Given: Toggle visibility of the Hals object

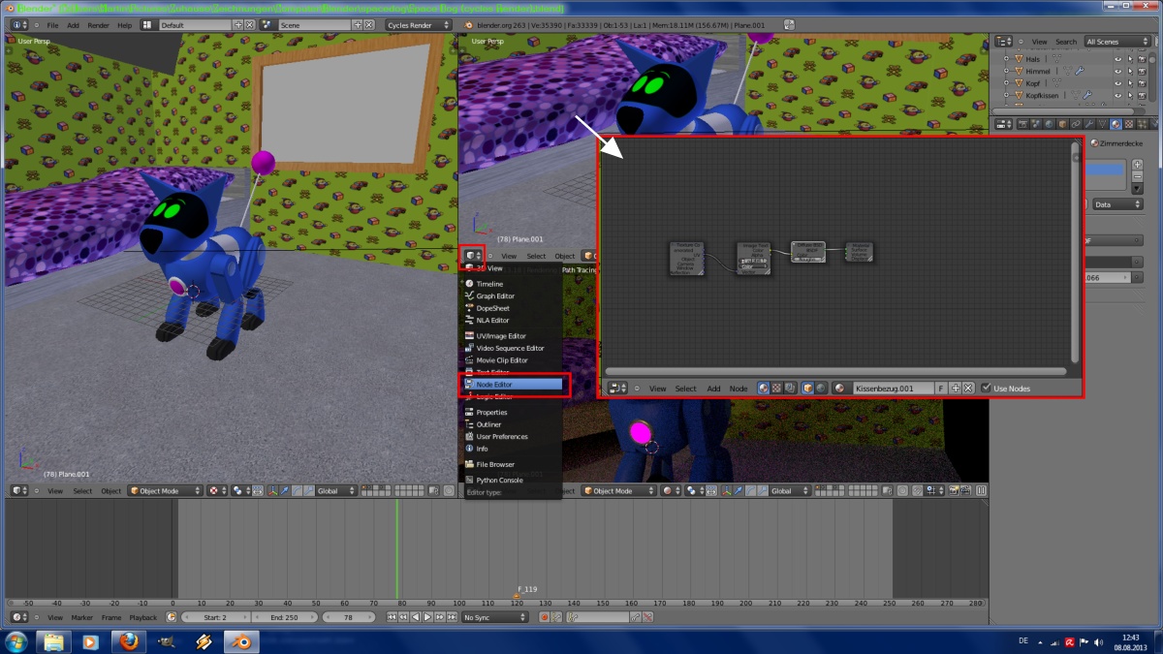Looking at the screenshot, I should tap(1117, 59).
